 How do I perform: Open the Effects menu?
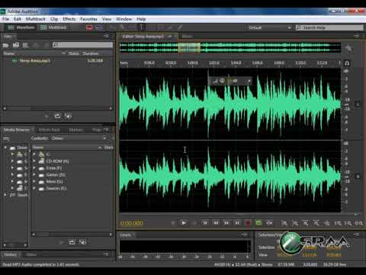pos(69,19)
